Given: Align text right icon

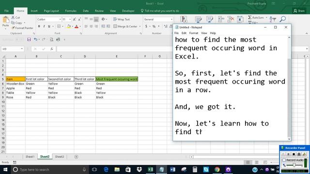Looking at the screenshot, I should click(x=96, y=26).
